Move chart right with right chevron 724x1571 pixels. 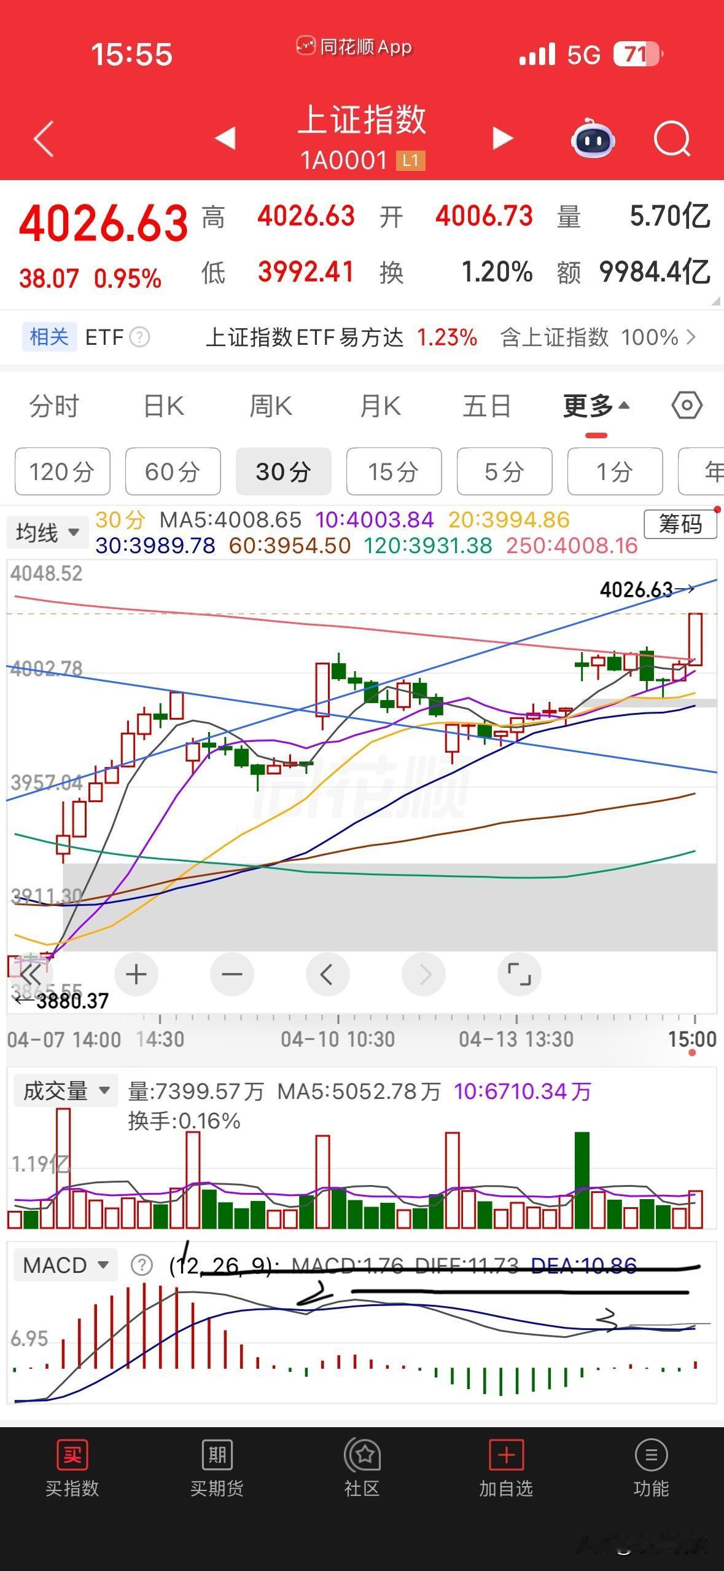[424, 974]
